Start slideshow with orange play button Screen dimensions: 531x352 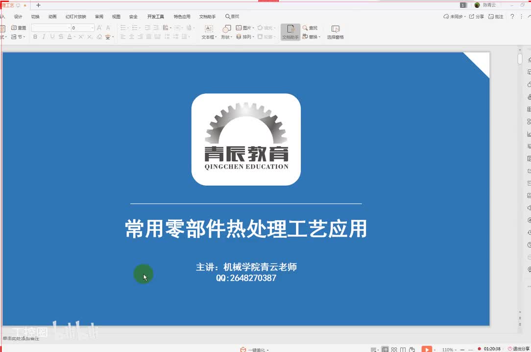(x=427, y=349)
